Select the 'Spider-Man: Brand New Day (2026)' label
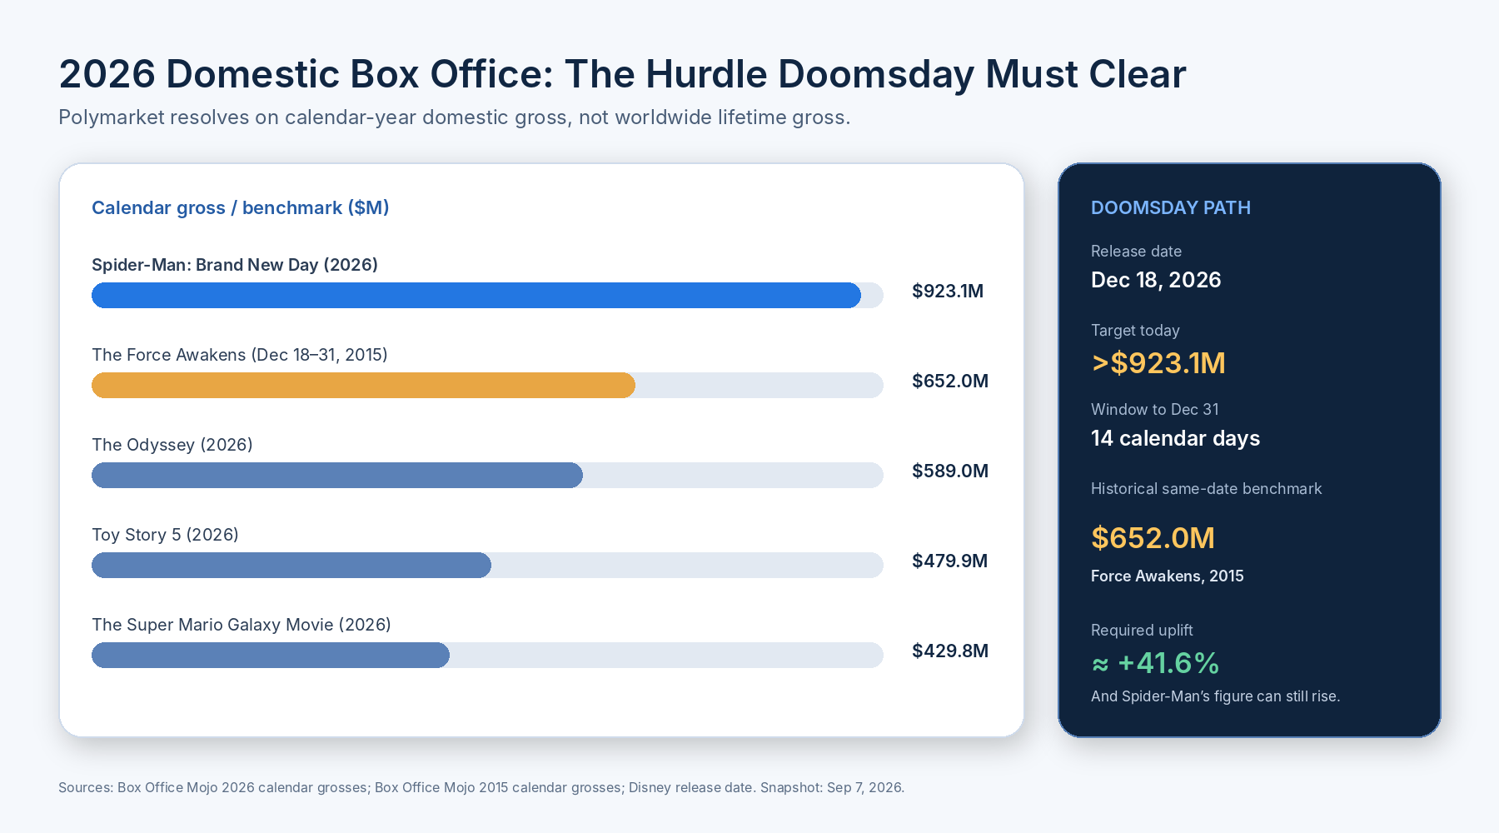 click(235, 265)
